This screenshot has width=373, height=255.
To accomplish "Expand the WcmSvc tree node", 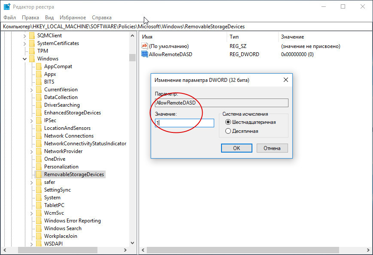I will (x=32, y=213).
